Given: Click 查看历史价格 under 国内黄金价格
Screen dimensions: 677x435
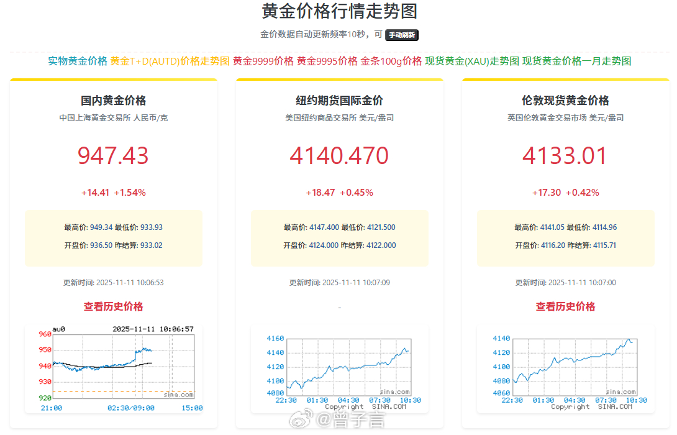Looking at the screenshot, I should (x=114, y=306).
